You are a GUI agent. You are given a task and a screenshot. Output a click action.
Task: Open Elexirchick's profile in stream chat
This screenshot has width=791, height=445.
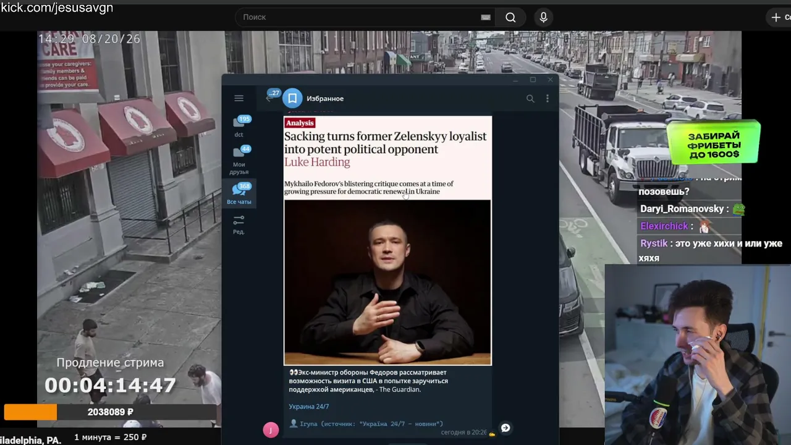click(664, 226)
